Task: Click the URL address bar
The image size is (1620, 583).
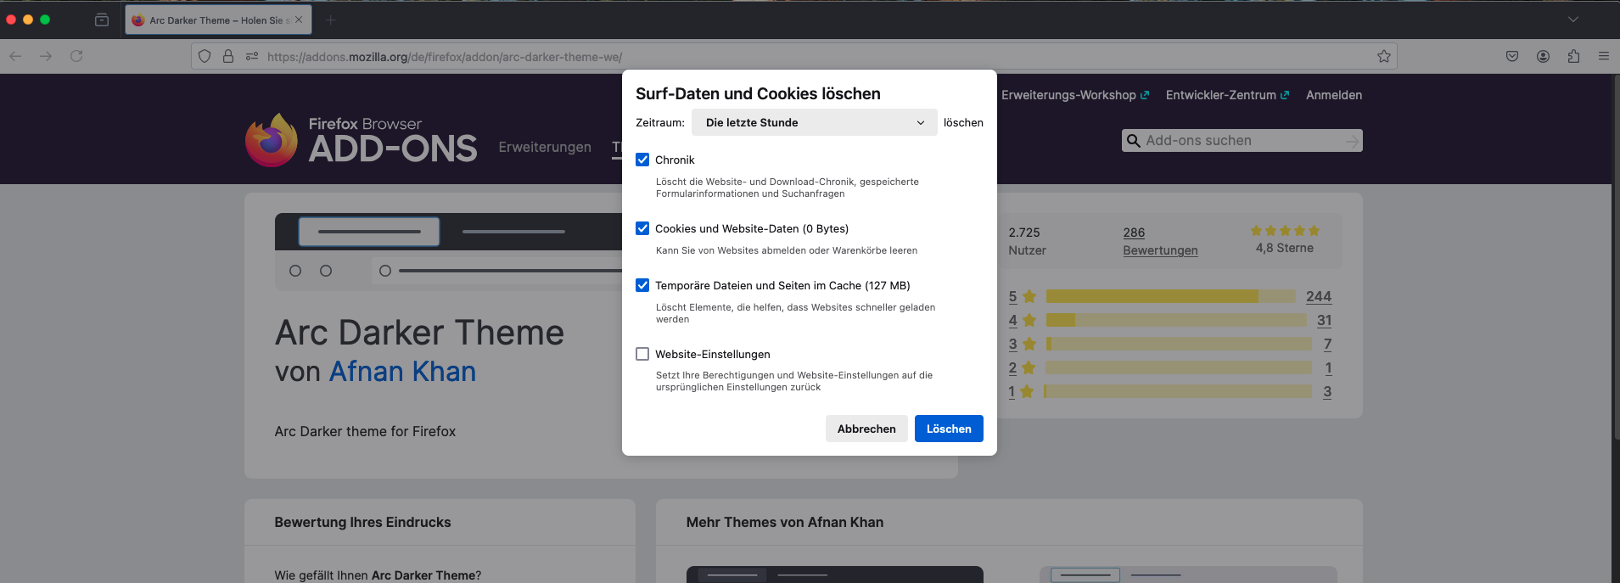Action: [x=793, y=56]
